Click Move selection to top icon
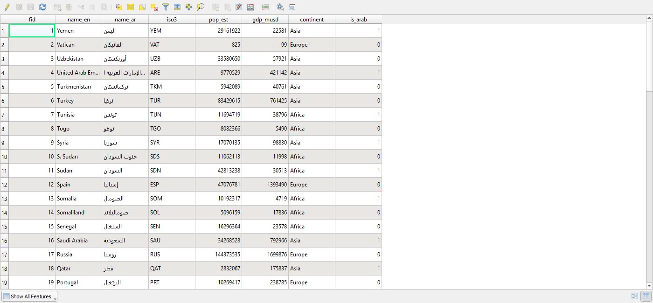This screenshot has width=653, height=303. tap(177, 7)
